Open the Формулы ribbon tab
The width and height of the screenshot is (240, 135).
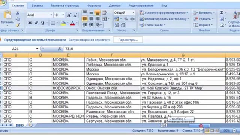coord(94,6)
